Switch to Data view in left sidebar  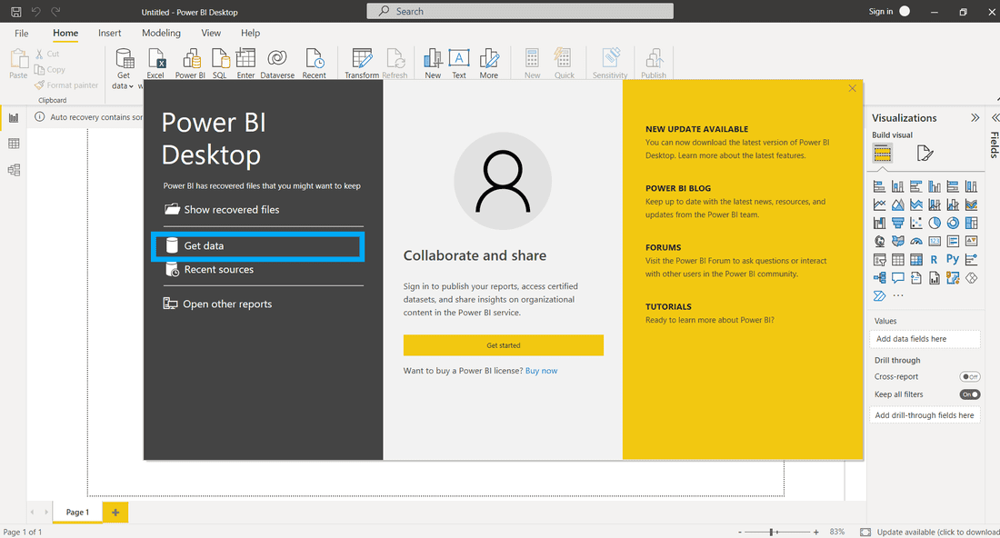pyautogui.click(x=14, y=144)
